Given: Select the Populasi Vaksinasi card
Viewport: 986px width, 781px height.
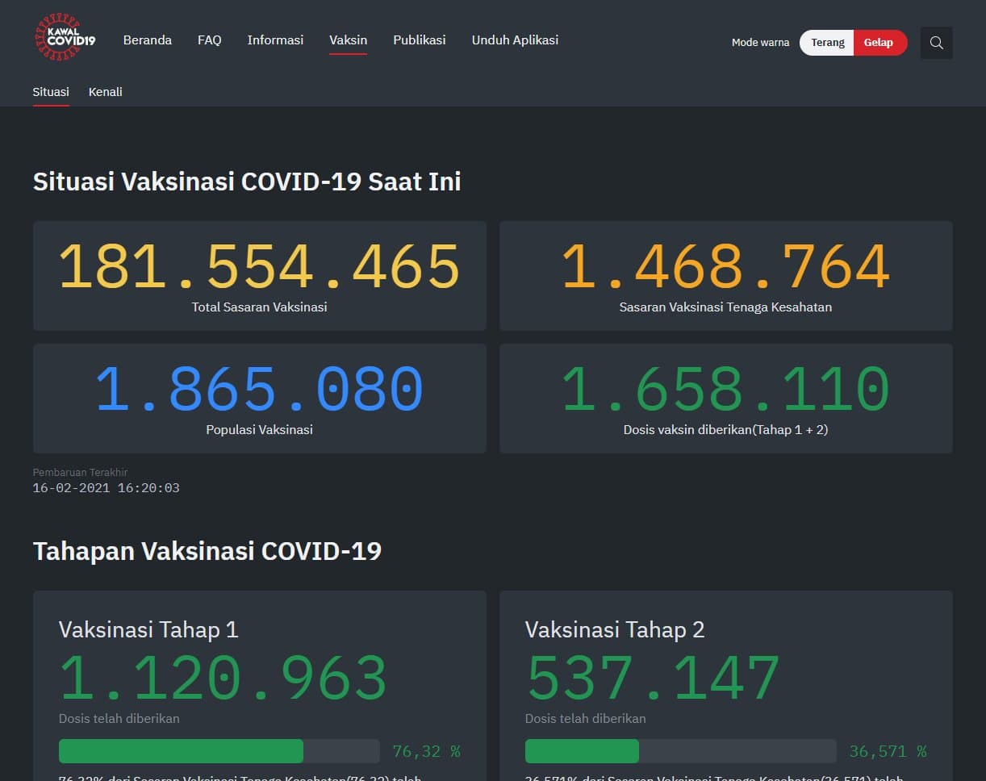Looking at the screenshot, I should (x=259, y=399).
